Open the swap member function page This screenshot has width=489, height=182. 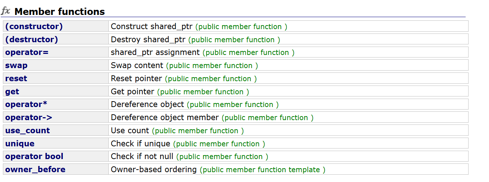(x=16, y=66)
